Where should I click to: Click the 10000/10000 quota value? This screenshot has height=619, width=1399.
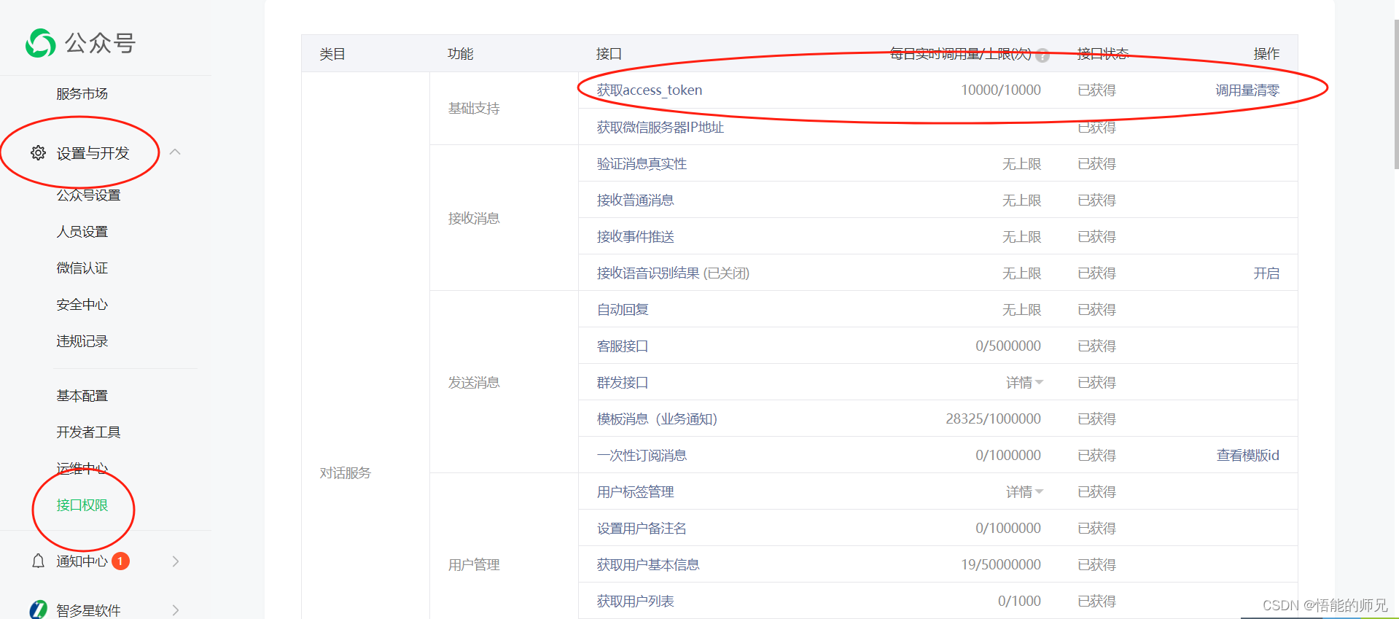coord(1000,90)
